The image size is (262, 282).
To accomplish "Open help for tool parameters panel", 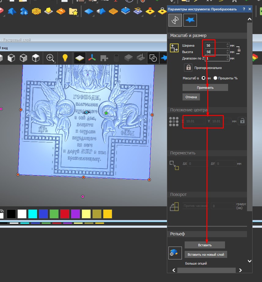I will click(x=244, y=9).
